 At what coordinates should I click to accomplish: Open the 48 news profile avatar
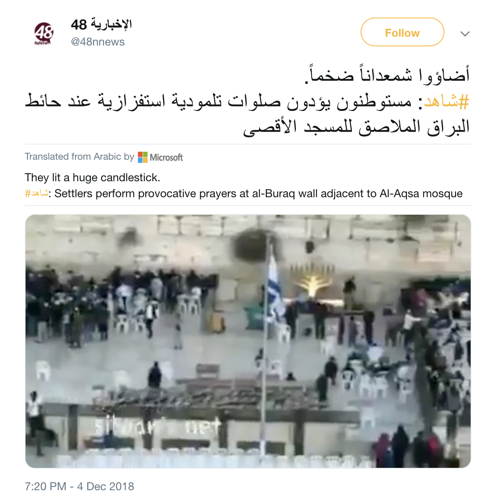pyautogui.click(x=43, y=34)
